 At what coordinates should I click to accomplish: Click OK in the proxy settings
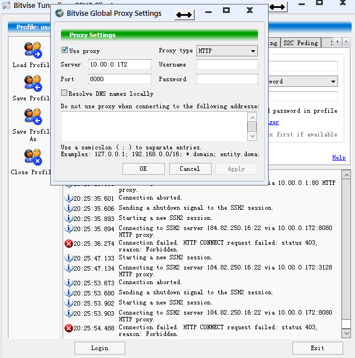point(143,169)
